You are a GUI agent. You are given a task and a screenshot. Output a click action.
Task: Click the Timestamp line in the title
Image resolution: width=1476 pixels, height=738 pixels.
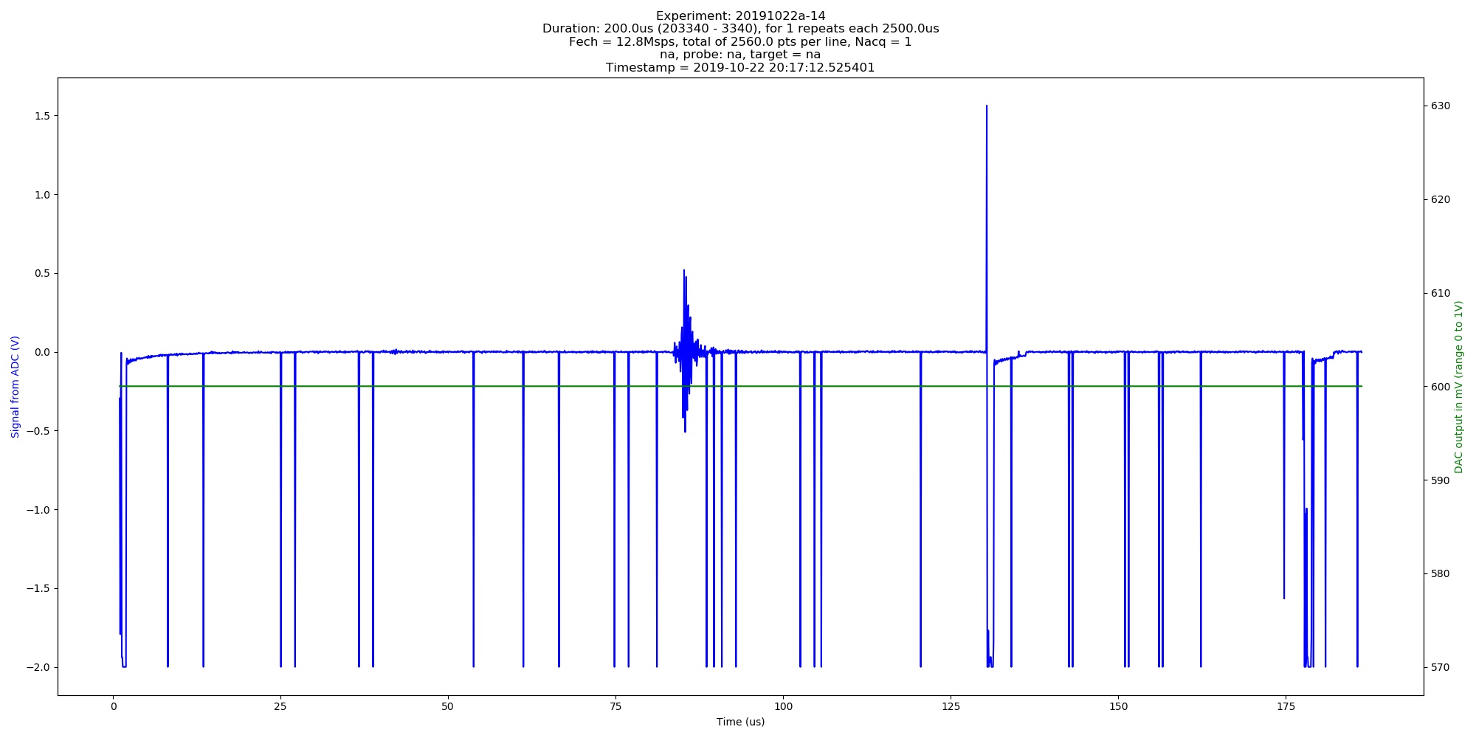coord(740,68)
